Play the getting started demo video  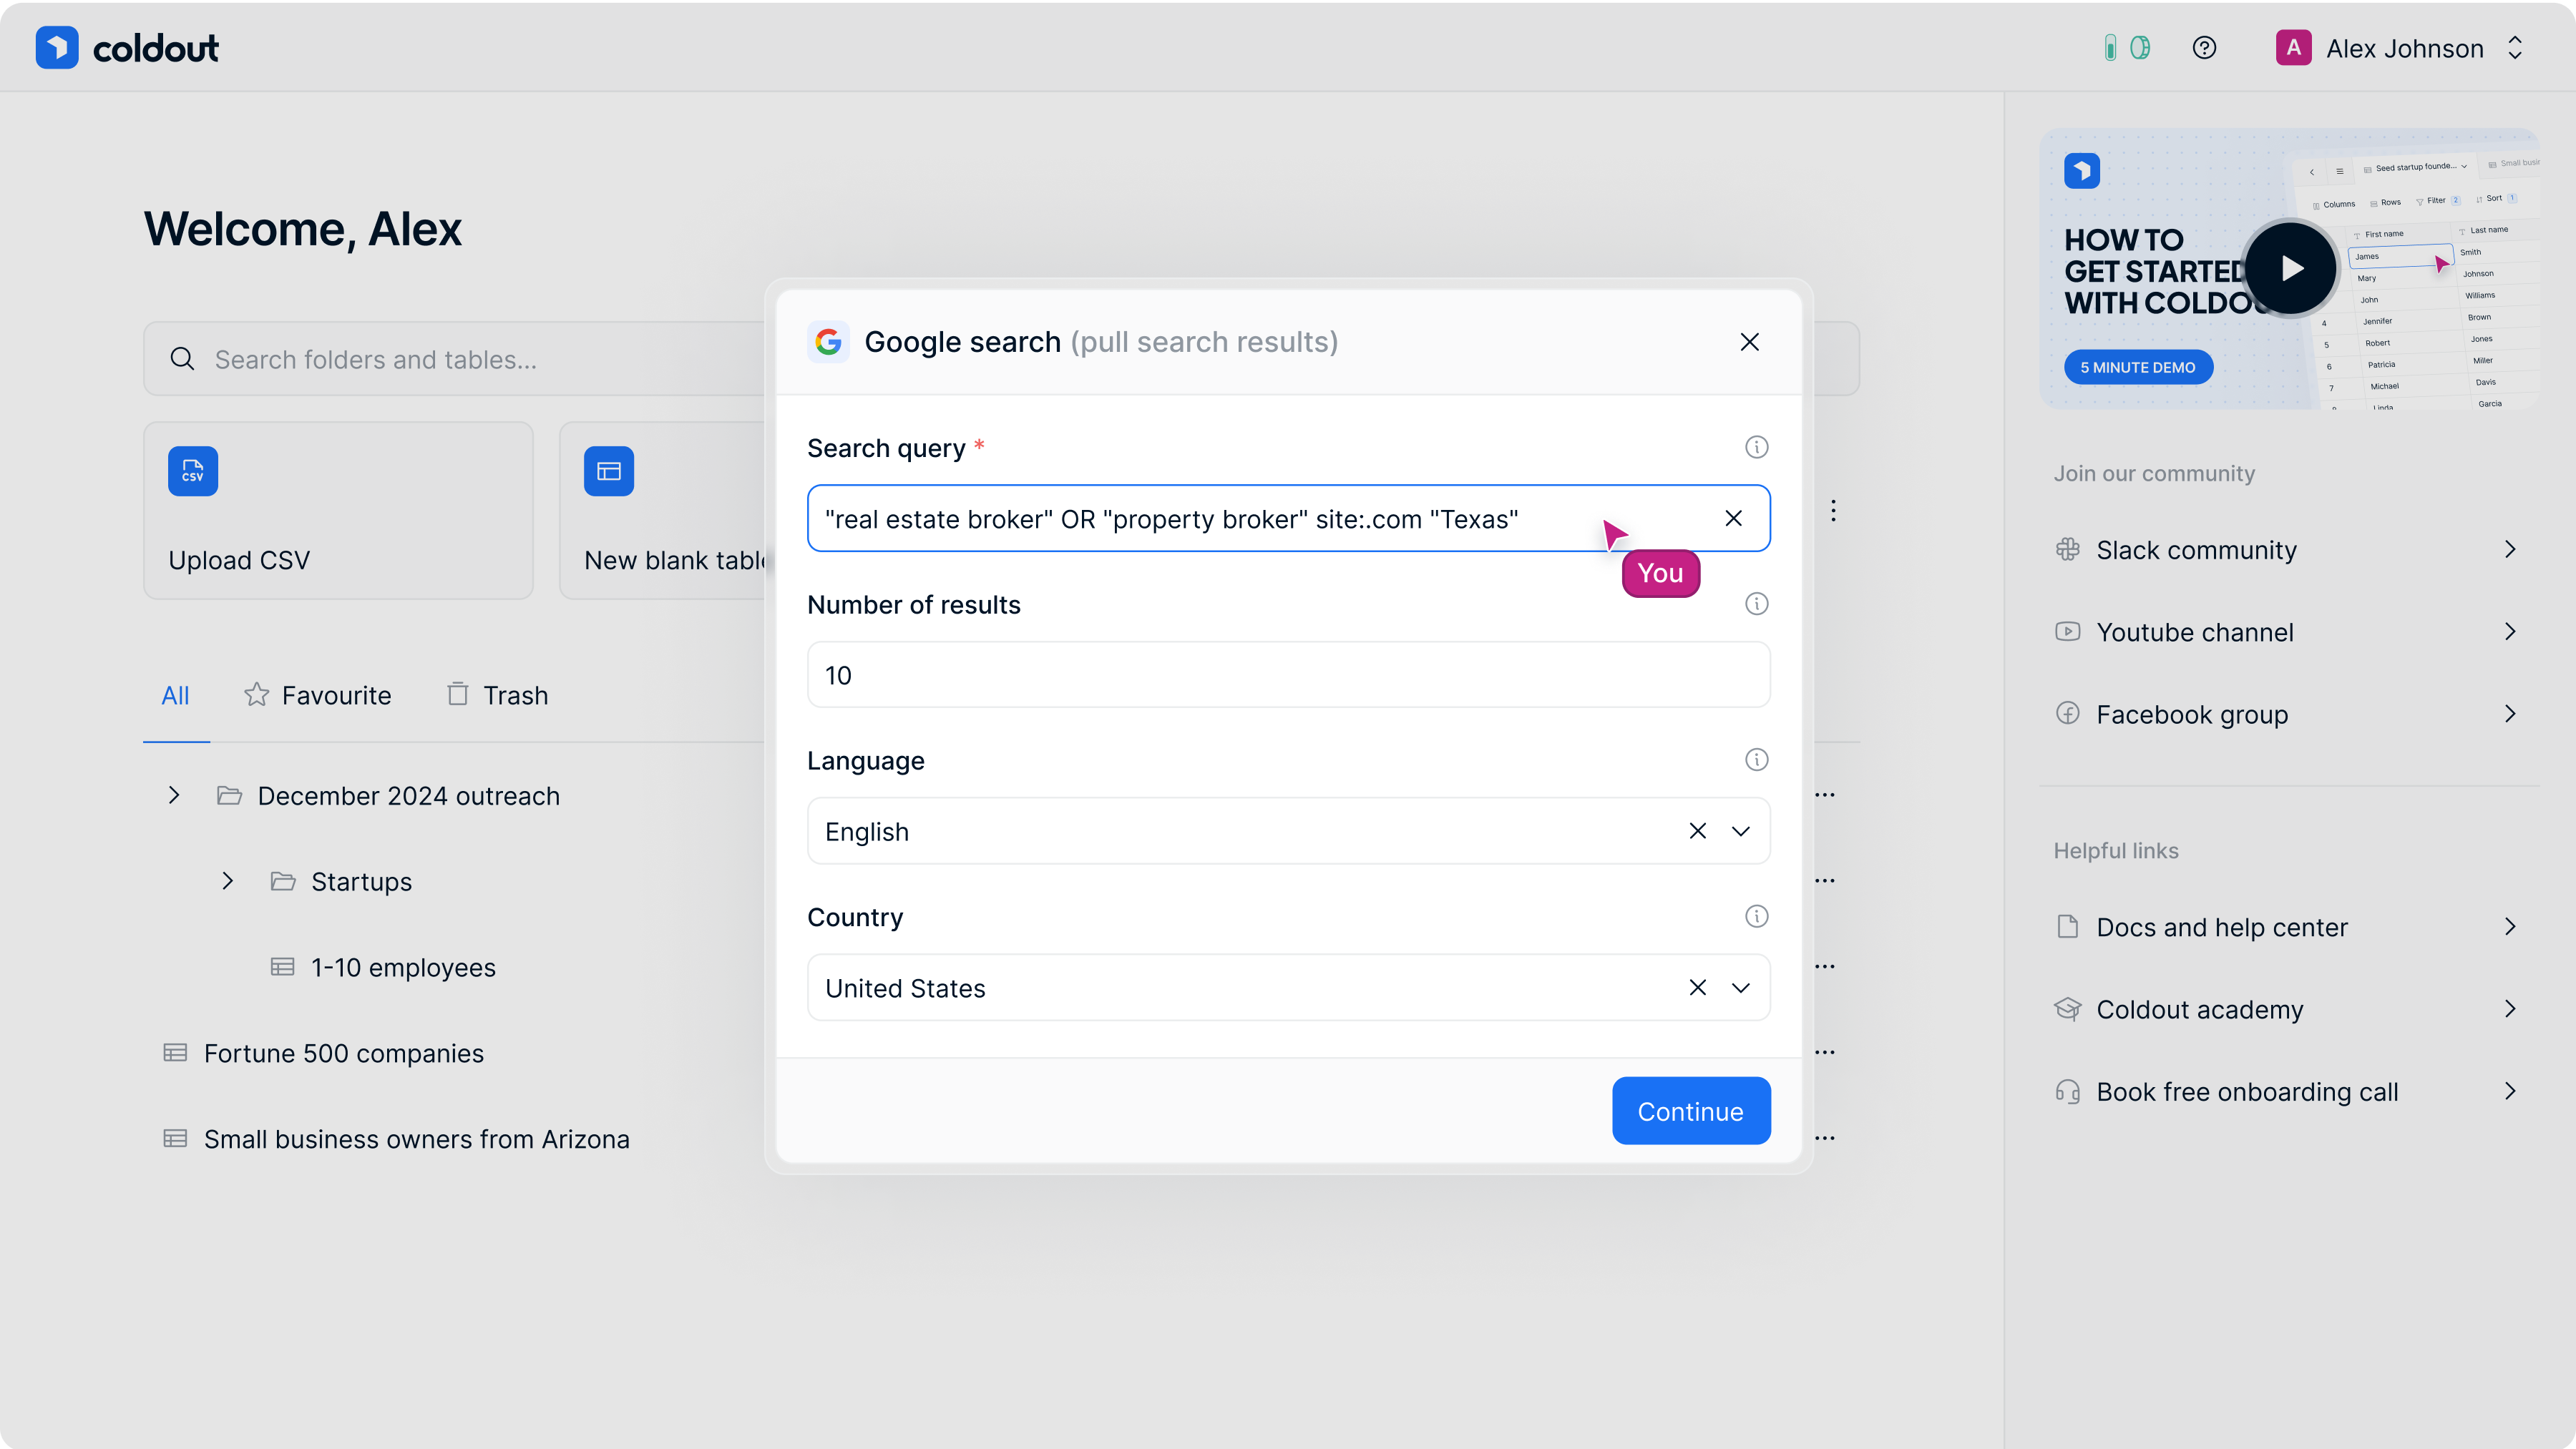pyautogui.click(x=2290, y=267)
